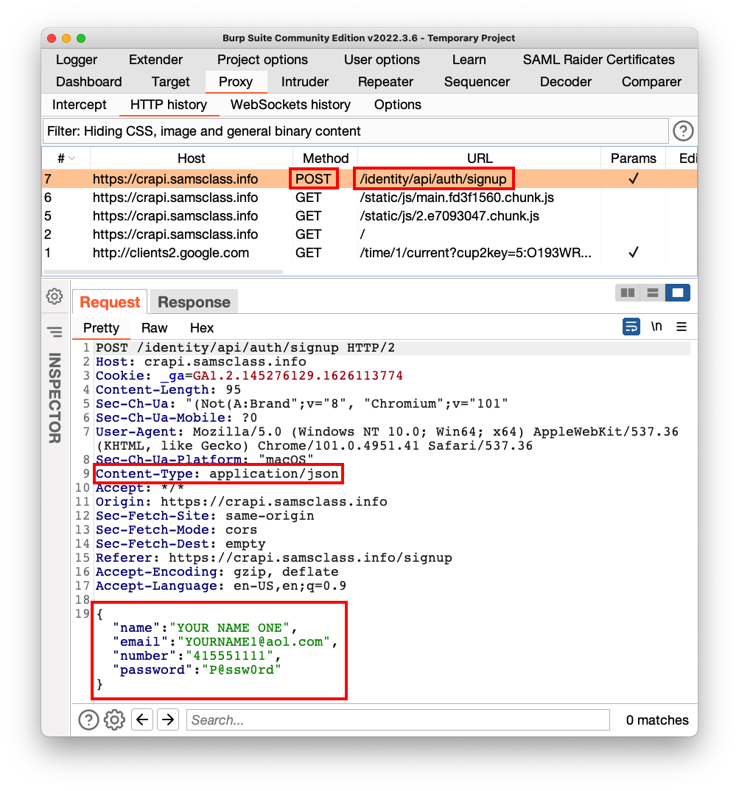Click the "email" JSON value line
Screen dimensions: 739x791
tap(225, 641)
